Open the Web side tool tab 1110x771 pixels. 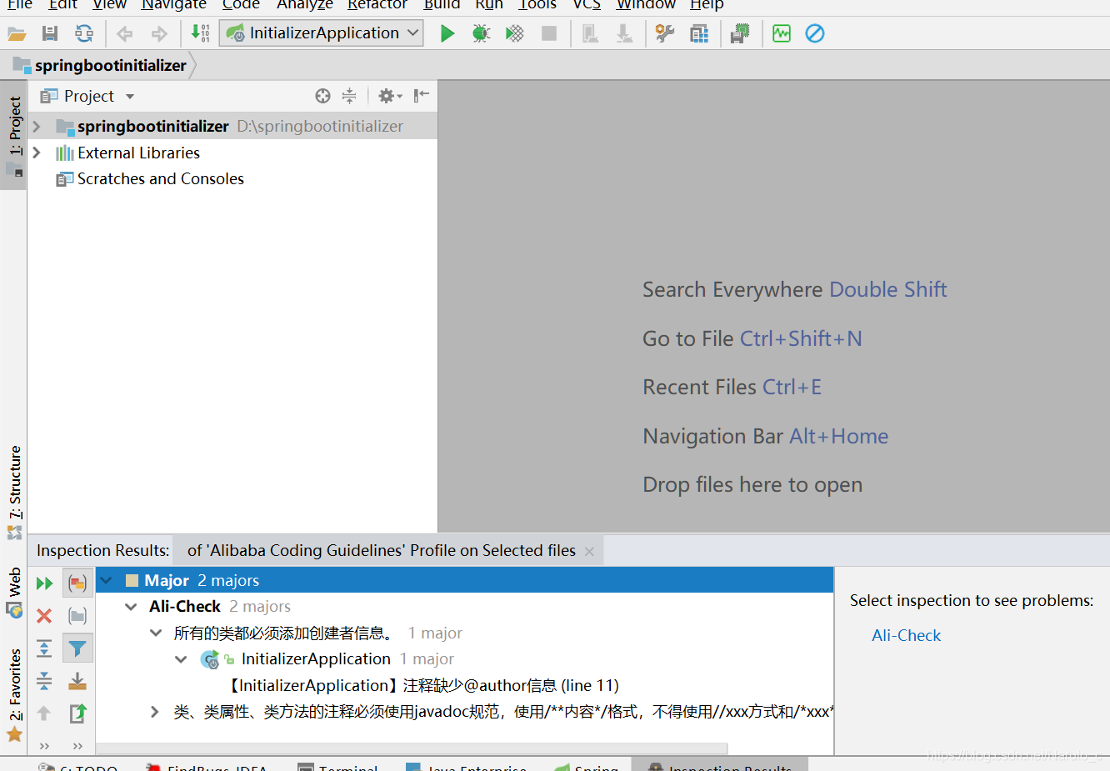(x=14, y=593)
